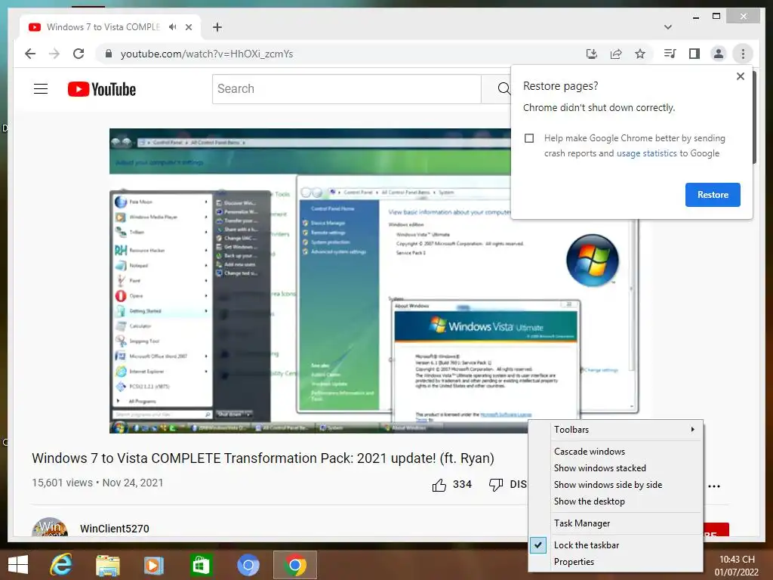Open Chrome side panel
The height and width of the screenshot is (580, 773).
[x=694, y=54]
